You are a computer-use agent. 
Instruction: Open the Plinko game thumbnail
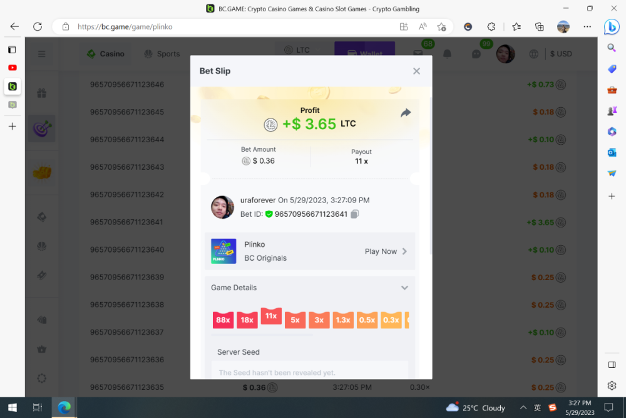[223, 251]
